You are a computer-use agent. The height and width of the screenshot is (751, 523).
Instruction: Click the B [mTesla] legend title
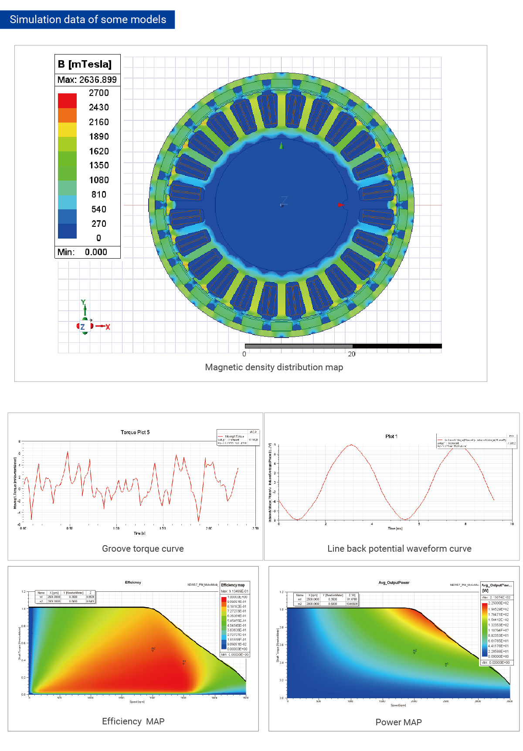(85, 64)
